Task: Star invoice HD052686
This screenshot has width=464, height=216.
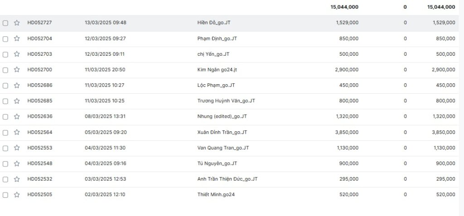Action: click(17, 85)
